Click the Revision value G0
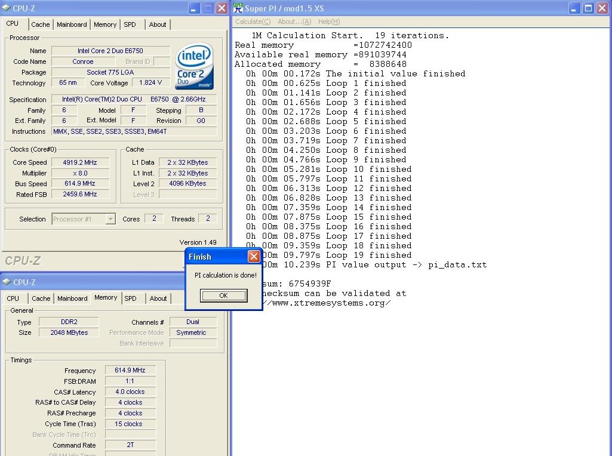Screen dimensions: 612x456 [201, 121]
